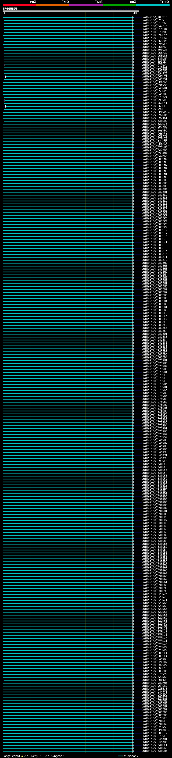Select hit UniRef100_C4NXA8
Image resolution: width=172 pixels, height=758 pixels.
click(x=154, y=659)
